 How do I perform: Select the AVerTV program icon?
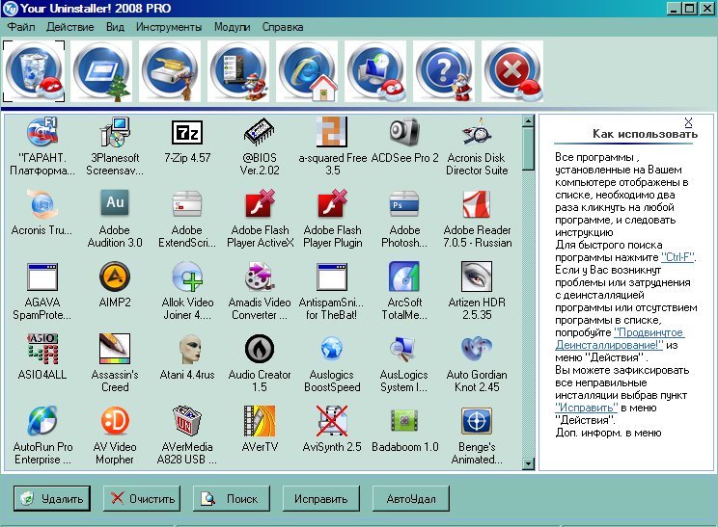(x=260, y=421)
